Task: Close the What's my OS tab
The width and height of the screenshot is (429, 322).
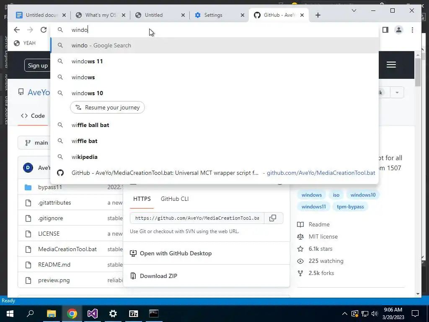Action: pyautogui.click(x=124, y=15)
